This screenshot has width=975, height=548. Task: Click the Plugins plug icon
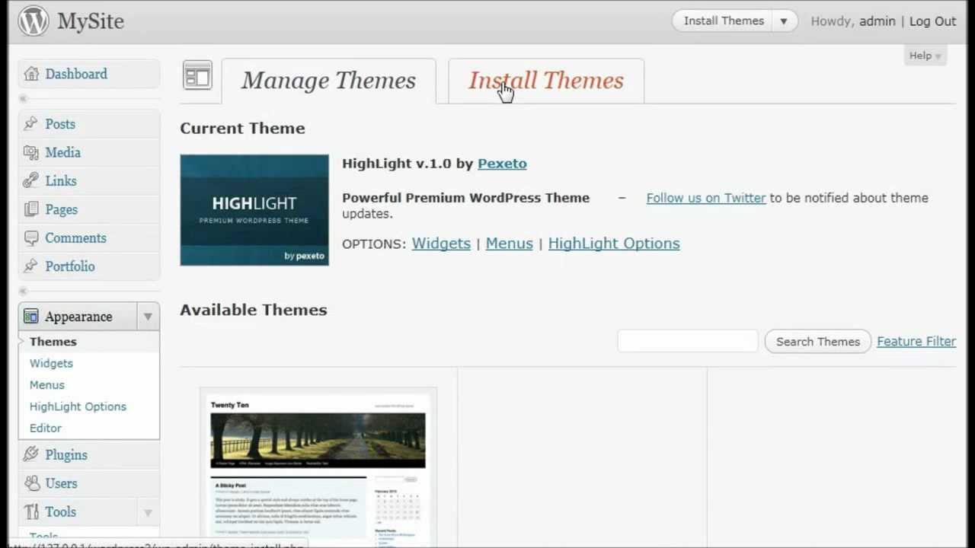pyautogui.click(x=30, y=454)
